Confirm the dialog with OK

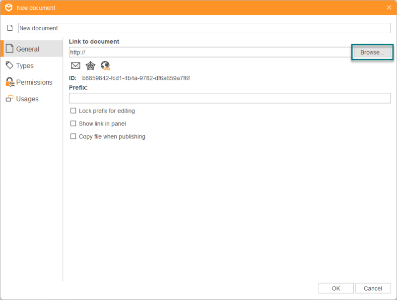tap(335, 288)
